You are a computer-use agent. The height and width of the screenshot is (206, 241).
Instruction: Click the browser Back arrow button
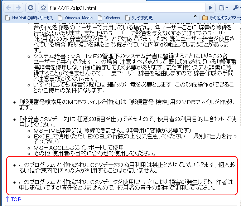8,8
